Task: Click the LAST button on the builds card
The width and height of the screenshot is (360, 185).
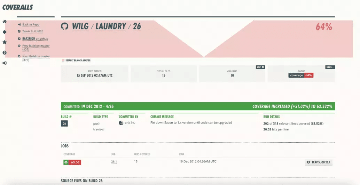Action: [260, 67]
